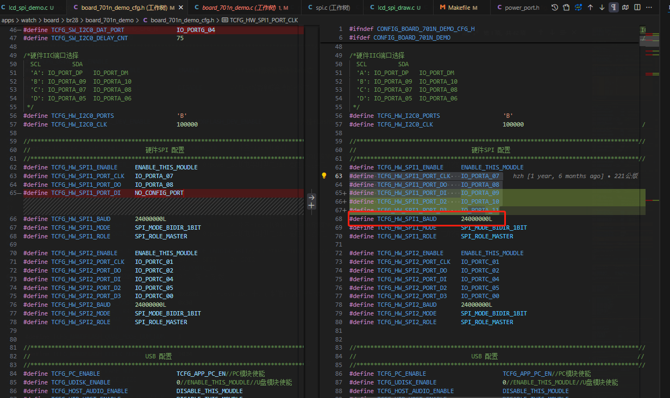Switch to the lcd_spi_demo.c tab
This screenshot has height=398, width=670.
31,8
